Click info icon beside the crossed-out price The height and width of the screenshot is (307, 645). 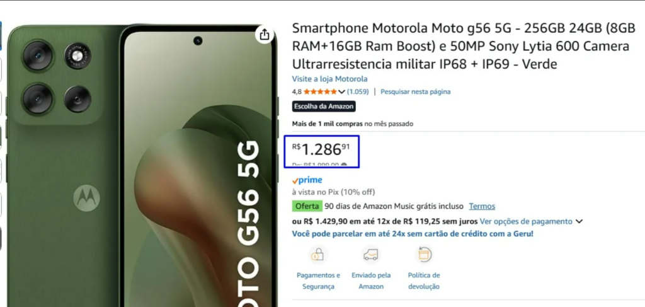pos(344,165)
